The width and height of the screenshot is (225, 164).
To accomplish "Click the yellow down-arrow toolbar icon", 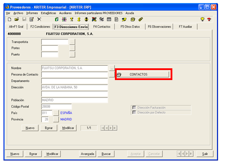I will pos(87,19).
